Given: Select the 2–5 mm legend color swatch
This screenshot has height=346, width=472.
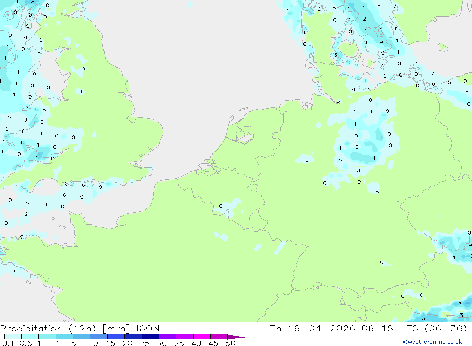Looking at the screenshot, I should pyautogui.click(x=64, y=337).
